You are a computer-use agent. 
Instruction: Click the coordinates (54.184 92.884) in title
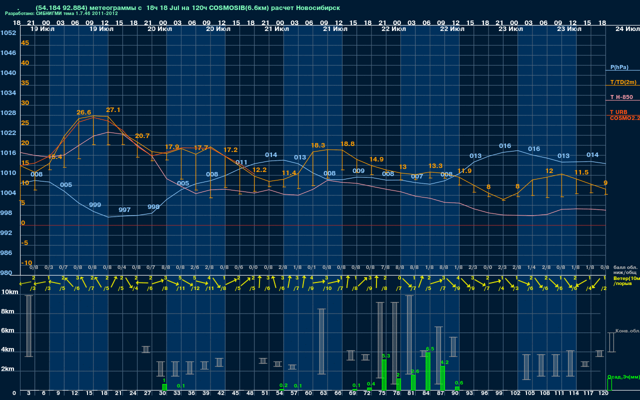click(x=62, y=8)
